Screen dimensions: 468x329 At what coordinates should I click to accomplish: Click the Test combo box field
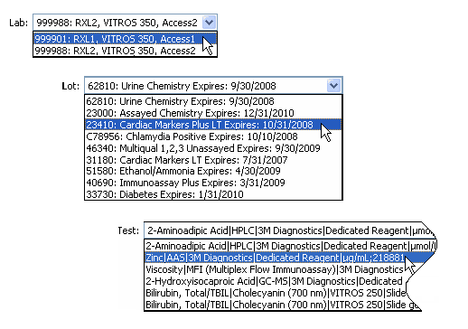click(x=290, y=230)
